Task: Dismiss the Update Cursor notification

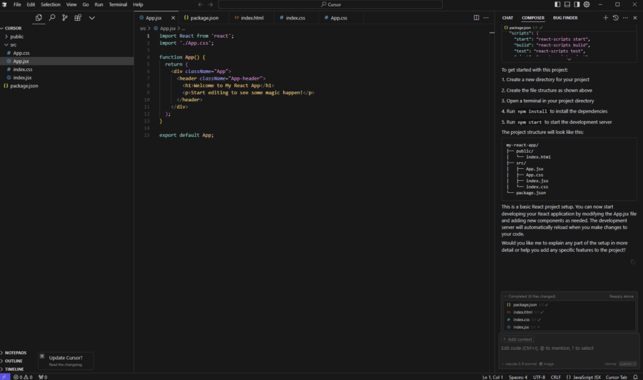Action: pos(42,356)
